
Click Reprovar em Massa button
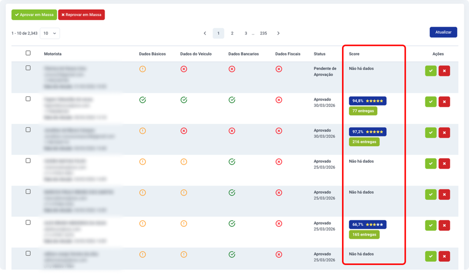pyautogui.click(x=82, y=15)
